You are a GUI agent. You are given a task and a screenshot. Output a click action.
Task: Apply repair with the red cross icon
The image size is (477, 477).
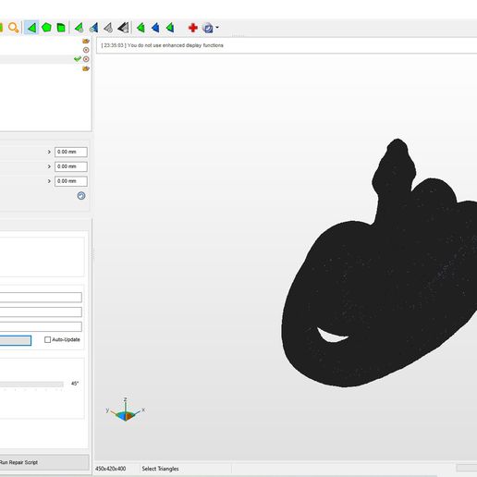click(x=193, y=28)
